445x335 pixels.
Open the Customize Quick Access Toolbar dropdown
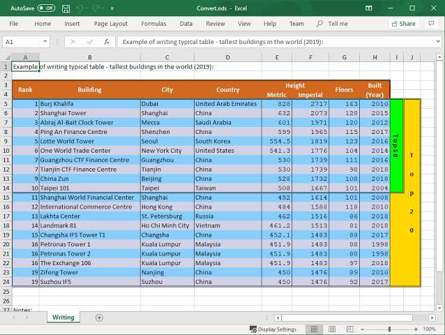[112, 8]
